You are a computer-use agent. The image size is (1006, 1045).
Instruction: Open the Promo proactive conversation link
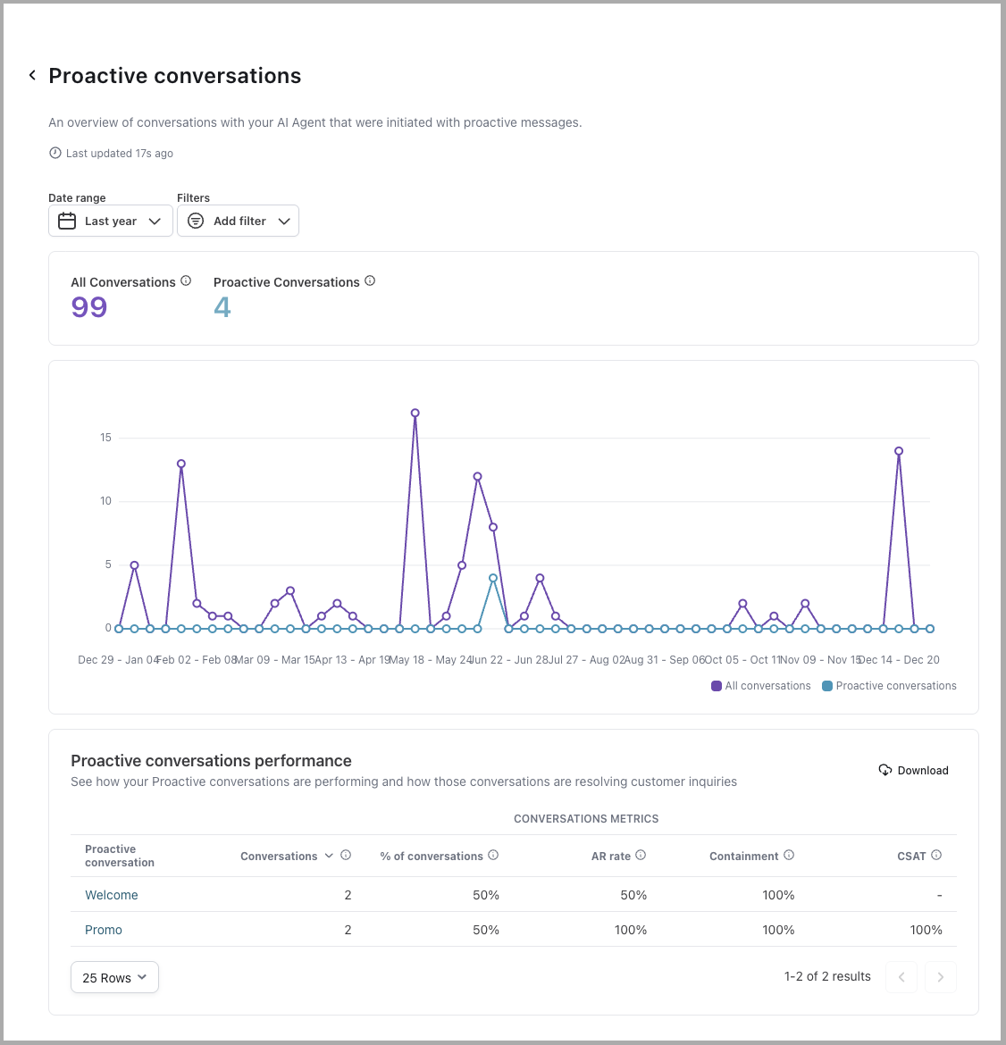click(104, 930)
